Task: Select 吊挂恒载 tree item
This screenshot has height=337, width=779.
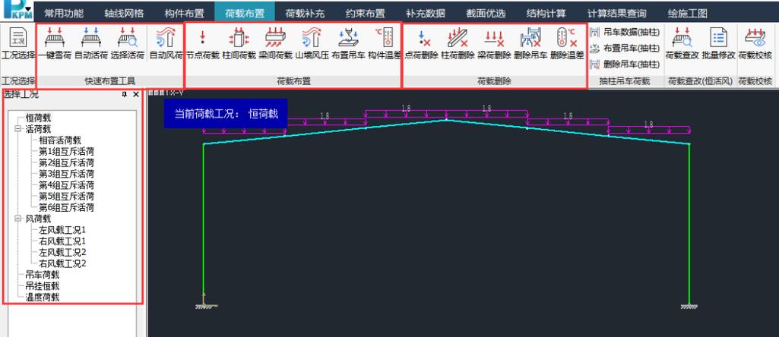Action: (x=43, y=286)
